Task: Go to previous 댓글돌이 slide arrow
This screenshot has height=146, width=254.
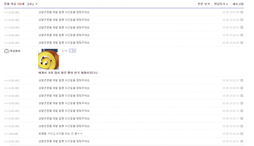Action: point(71,51)
